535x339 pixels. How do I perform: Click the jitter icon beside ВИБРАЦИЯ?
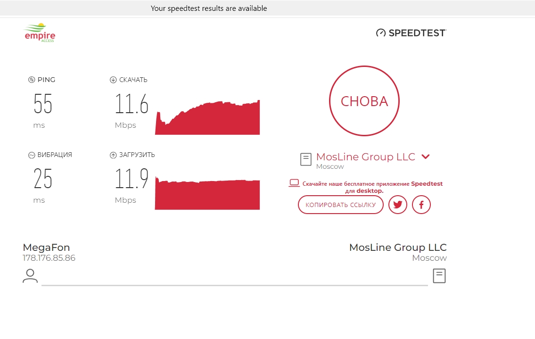[x=32, y=155]
